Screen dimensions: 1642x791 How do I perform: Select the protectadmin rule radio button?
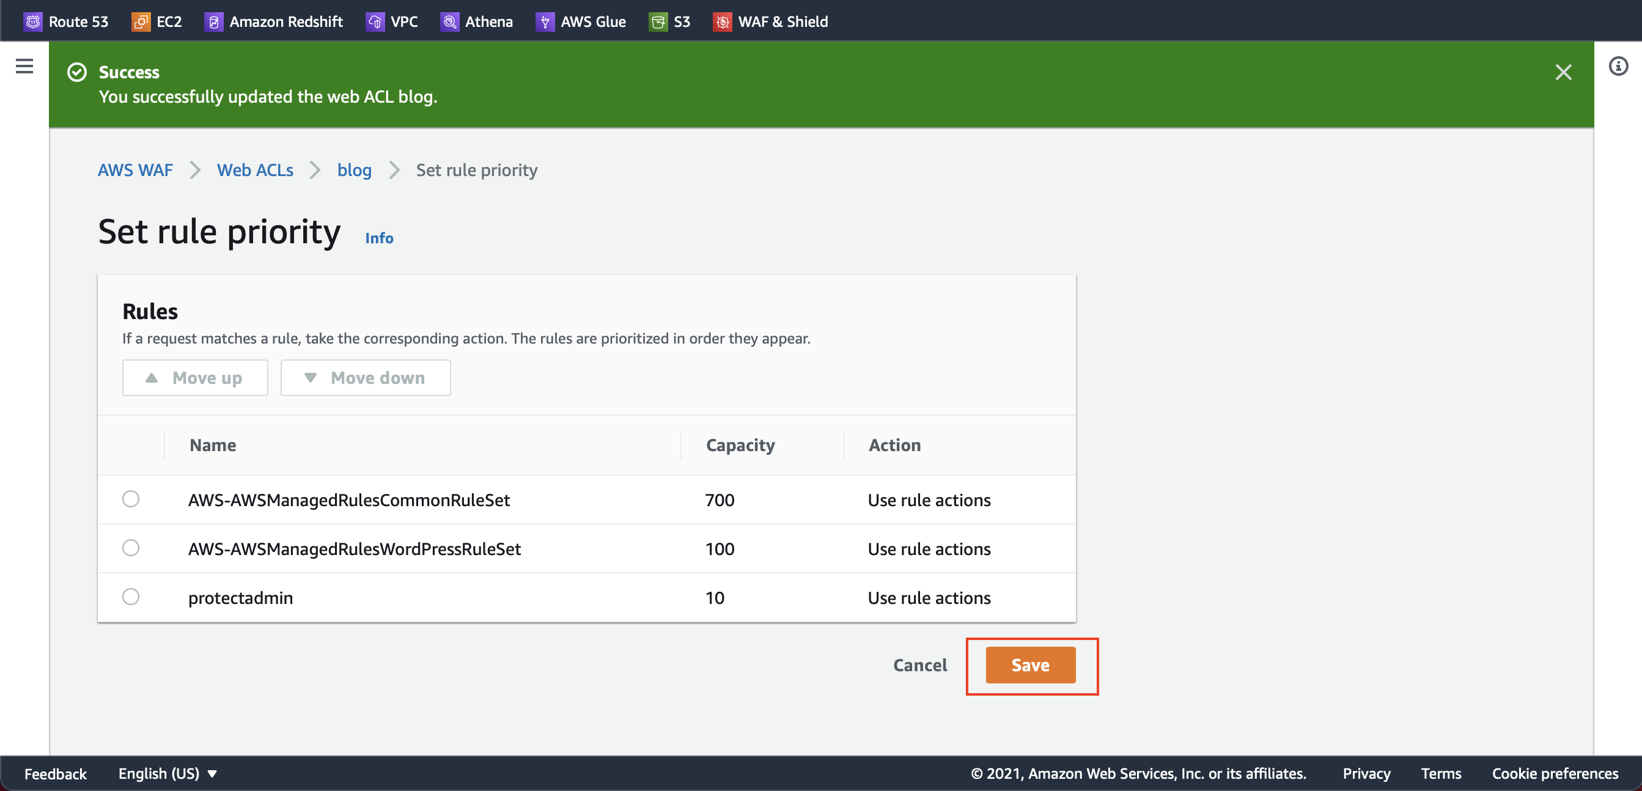tap(131, 597)
